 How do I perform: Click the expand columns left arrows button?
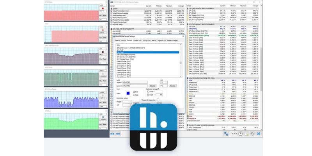click(x=112, y=134)
